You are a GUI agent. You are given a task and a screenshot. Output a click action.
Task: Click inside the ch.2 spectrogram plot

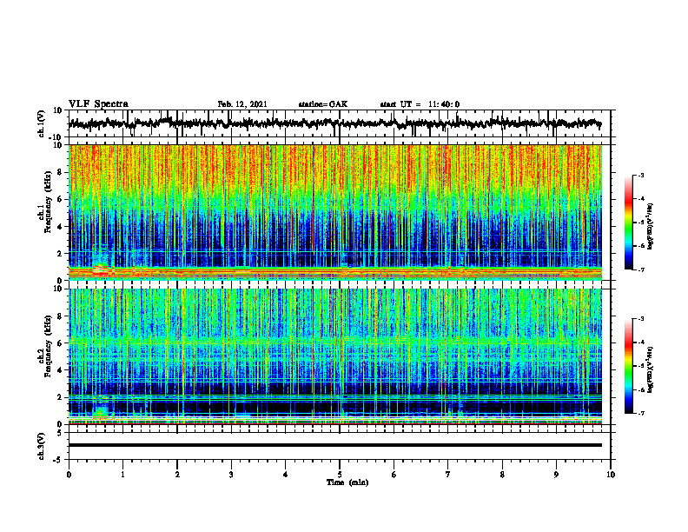point(335,356)
